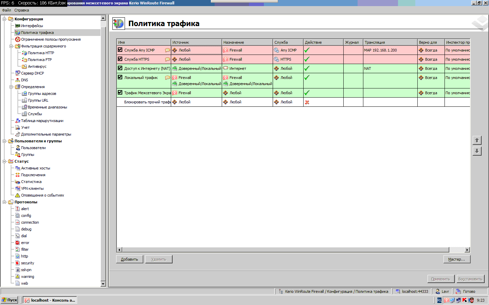Open the Политика HTTP icon
Viewport: 489px width, 305px height.
pos(24,53)
